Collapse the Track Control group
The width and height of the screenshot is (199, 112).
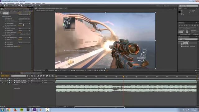(2, 27)
